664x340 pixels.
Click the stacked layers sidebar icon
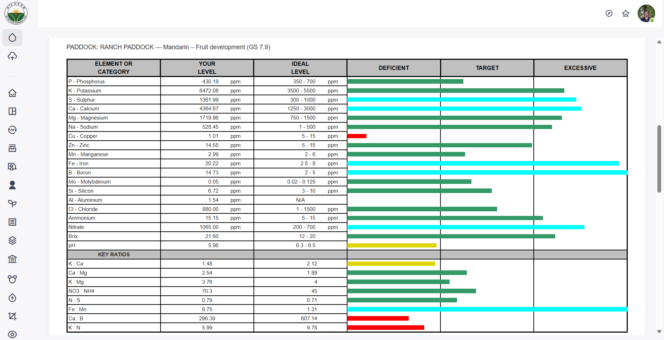[12, 240]
